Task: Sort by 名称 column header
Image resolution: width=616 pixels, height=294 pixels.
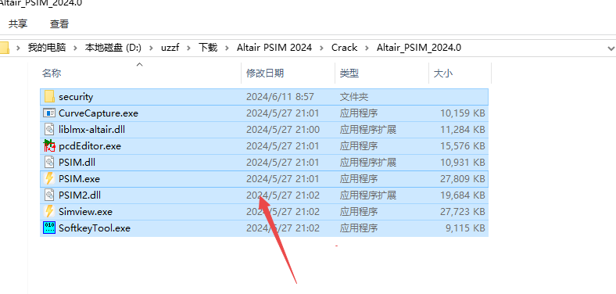Action: [52, 73]
